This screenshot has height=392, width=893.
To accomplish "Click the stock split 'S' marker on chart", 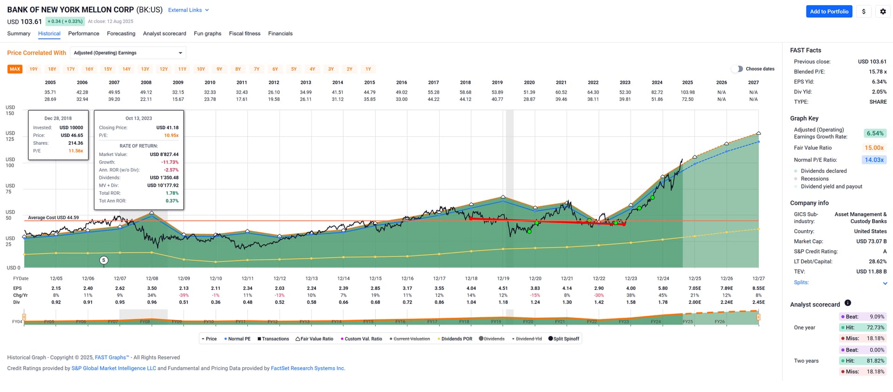I will coord(104,260).
